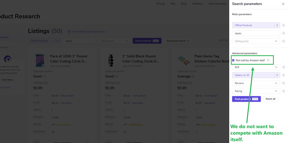The width and height of the screenshot is (288, 143).
Task: Show info for first card's Good sales
Action: (45, 76)
